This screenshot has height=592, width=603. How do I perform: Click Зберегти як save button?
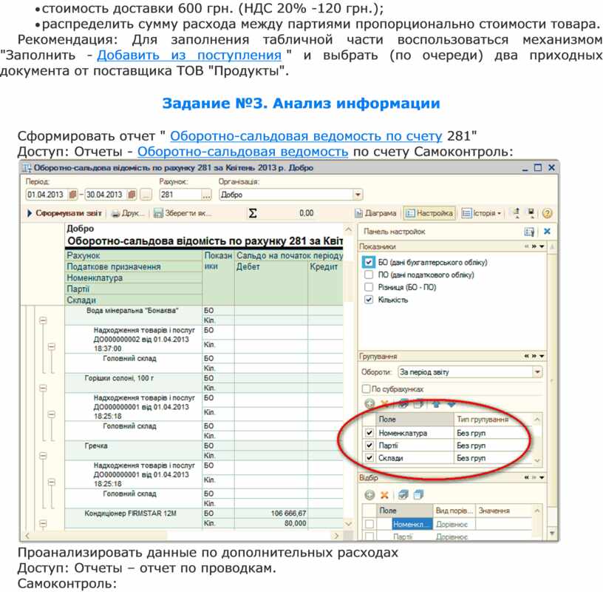[183, 213]
